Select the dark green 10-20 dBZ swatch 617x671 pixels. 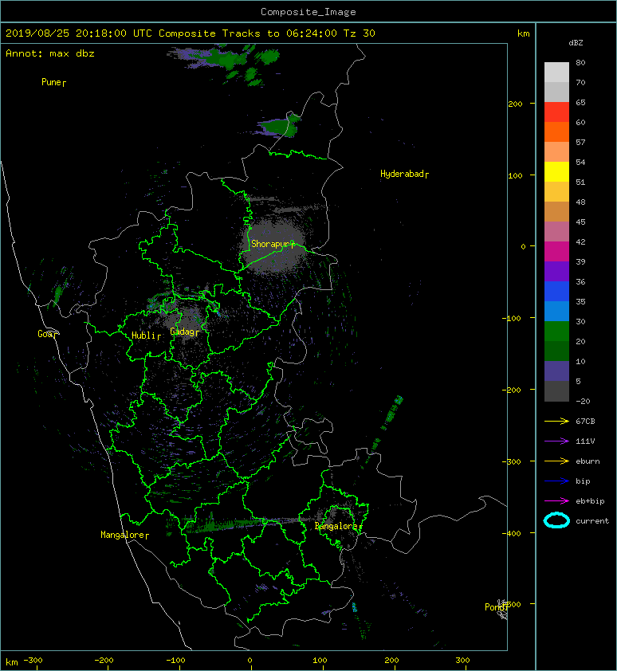(556, 351)
